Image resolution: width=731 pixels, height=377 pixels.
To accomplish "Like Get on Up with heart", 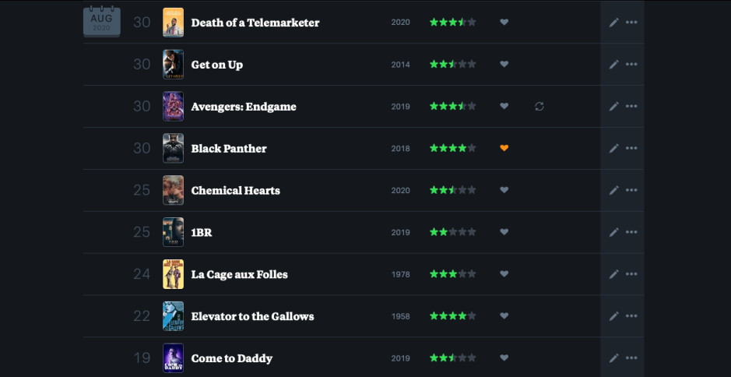I will (504, 65).
